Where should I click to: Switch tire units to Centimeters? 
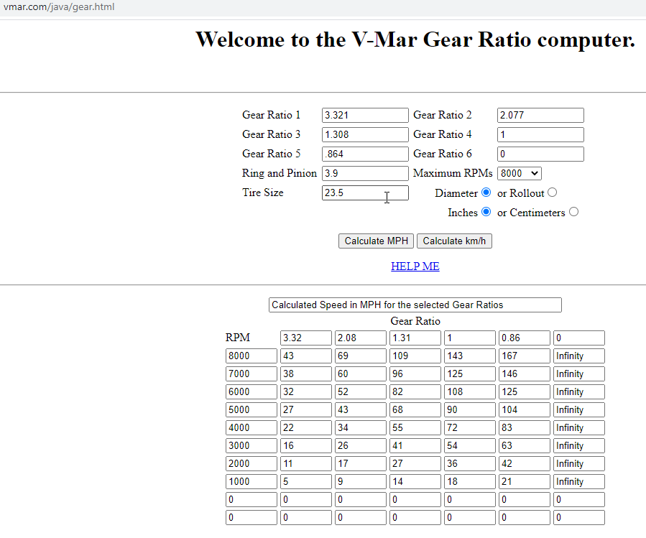click(573, 212)
